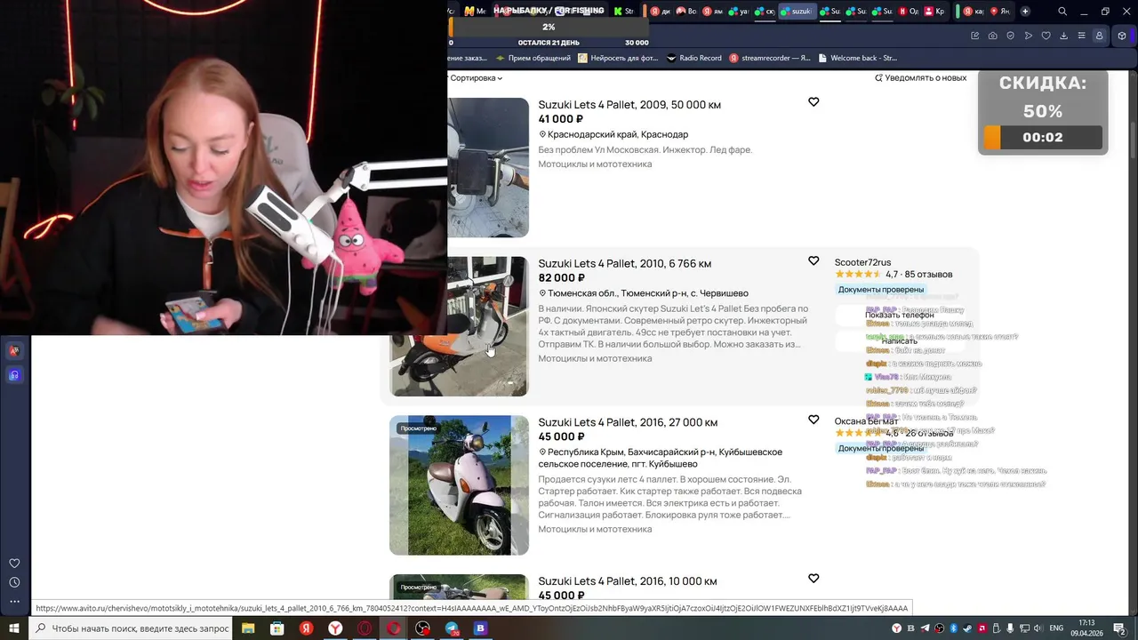
Task: Open the gray-orange scooter thumbnail from Червишево
Action: [x=459, y=365]
